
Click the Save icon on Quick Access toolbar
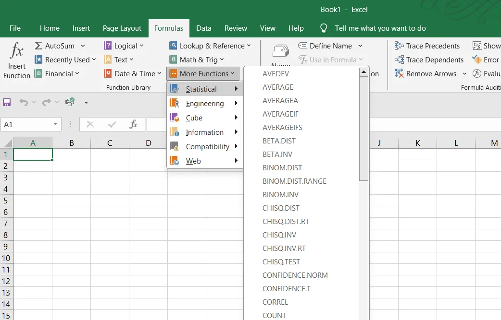pos(7,102)
